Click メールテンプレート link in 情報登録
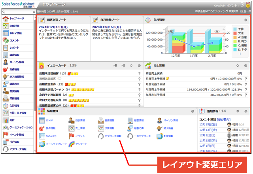The height and width of the screenshot is (174, 253). click(57, 144)
